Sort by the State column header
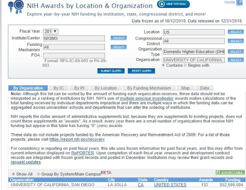This screenshot has height=190, width=246. coord(143,180)
